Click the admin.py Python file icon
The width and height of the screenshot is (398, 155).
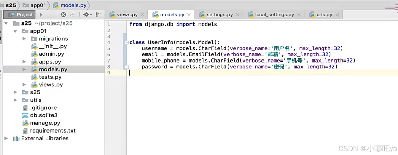(x=34, y=54)
